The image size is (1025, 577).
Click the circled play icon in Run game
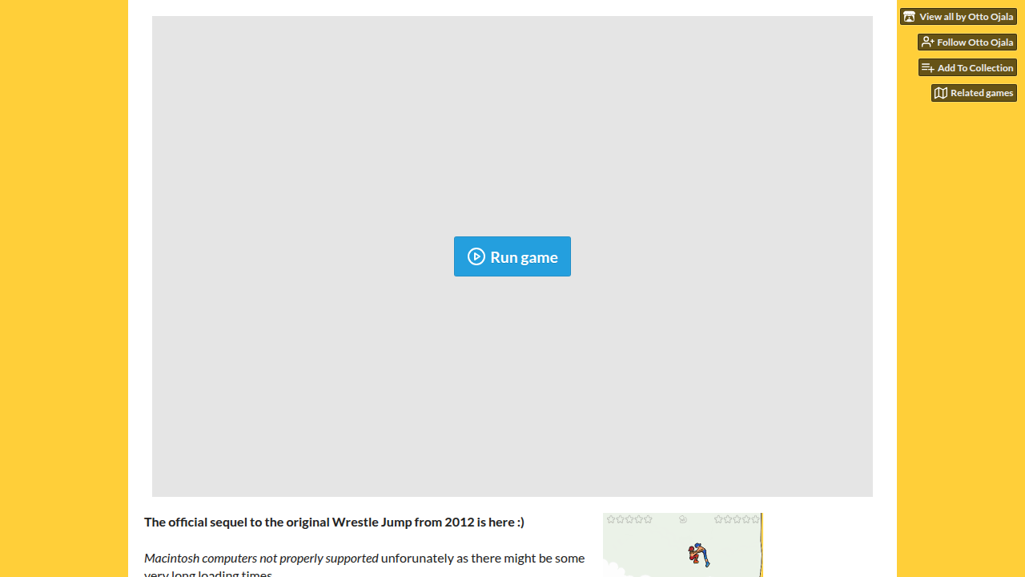(x=476, y=256)
